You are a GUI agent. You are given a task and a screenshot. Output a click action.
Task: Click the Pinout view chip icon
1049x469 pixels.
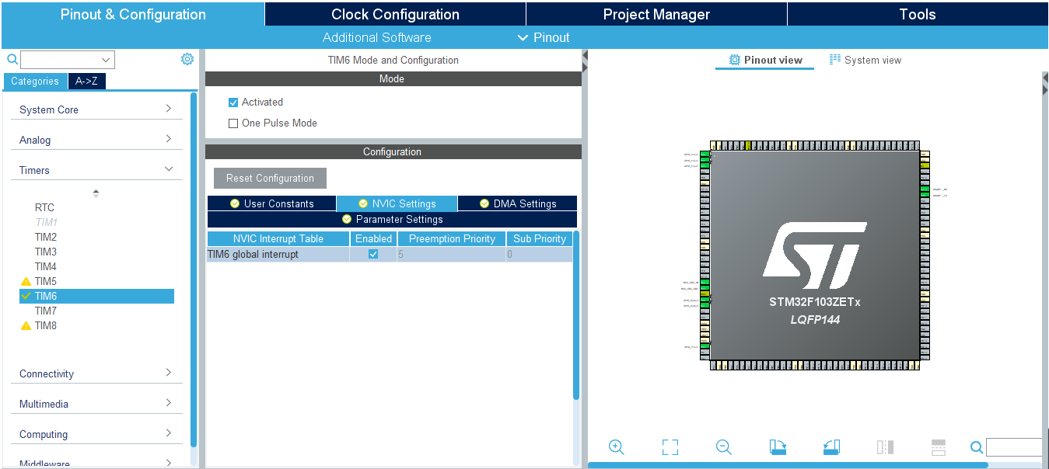click(x=734, y=60)
